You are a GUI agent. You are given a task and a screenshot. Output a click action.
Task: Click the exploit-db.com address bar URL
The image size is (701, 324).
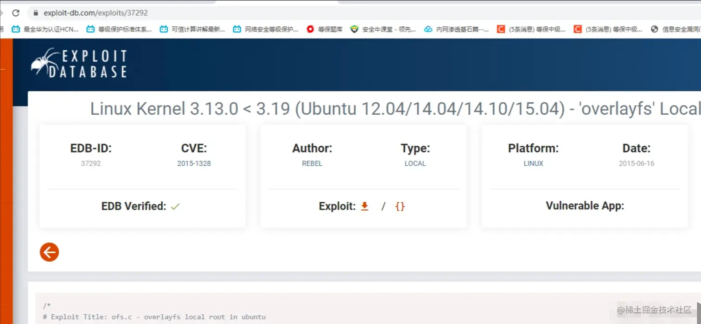(x=96, y=13)
